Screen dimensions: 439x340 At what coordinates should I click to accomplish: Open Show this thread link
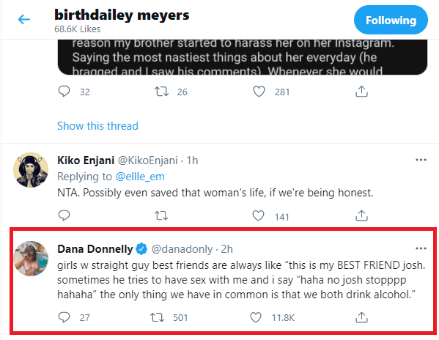97,126
